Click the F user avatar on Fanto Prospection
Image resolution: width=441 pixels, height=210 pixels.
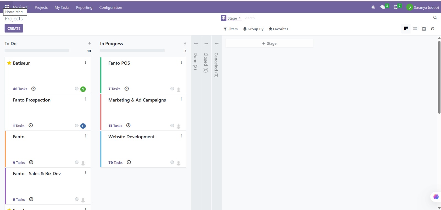coord(83,126)
